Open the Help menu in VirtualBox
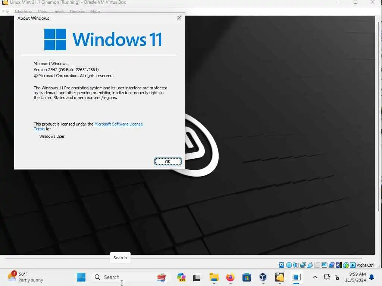The image size is (382, 286). pos(95,12)
